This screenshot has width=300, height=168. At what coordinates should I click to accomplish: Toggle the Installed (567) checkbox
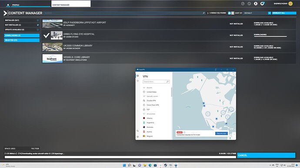coord(38,20)
